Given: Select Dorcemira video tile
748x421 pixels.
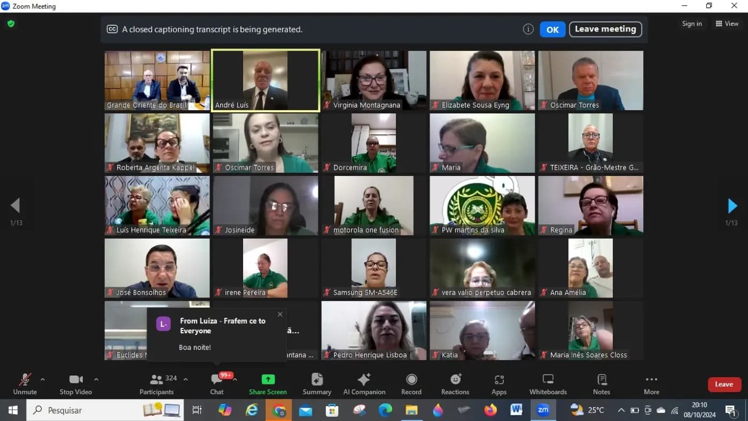Looking at the screenshot, I should (374, 143).
